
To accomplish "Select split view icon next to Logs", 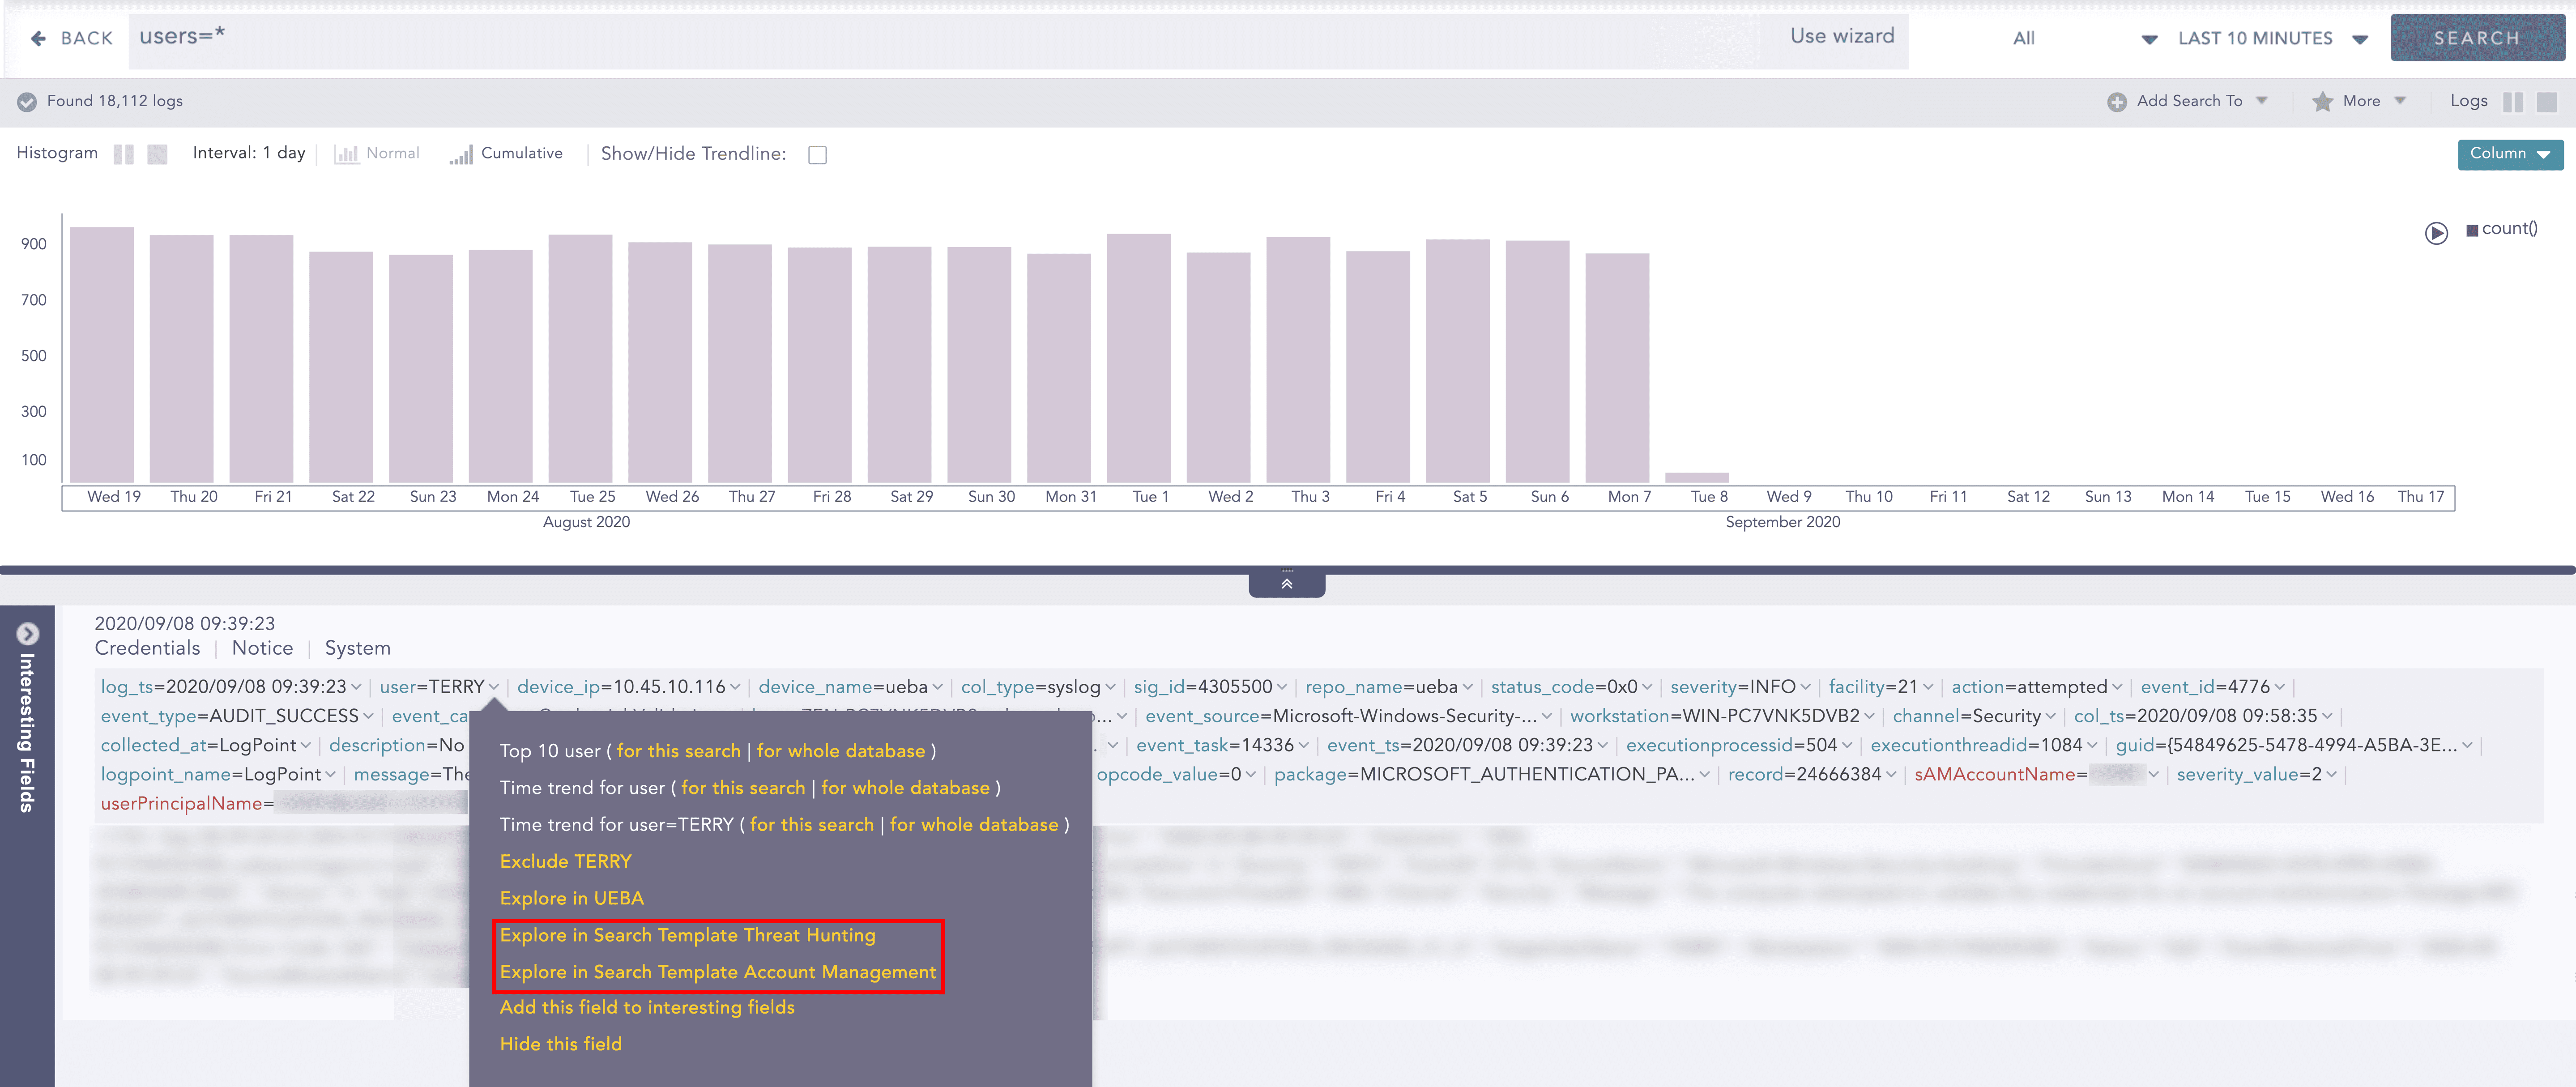I will [2513, 102].
